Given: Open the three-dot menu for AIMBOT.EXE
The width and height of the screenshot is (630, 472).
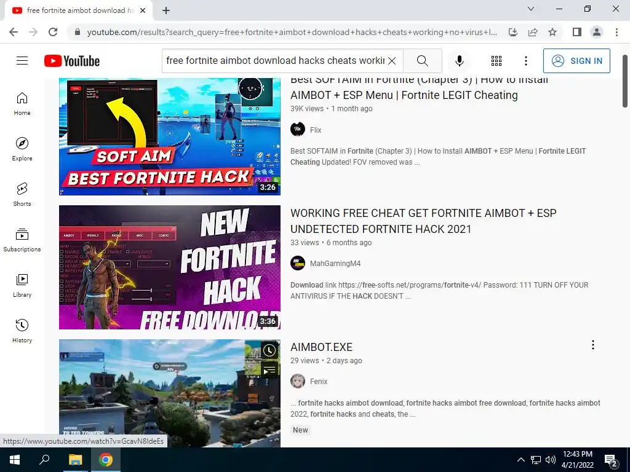Looking at the screenshot, I should pyautogui.click(x=592, y=345).
